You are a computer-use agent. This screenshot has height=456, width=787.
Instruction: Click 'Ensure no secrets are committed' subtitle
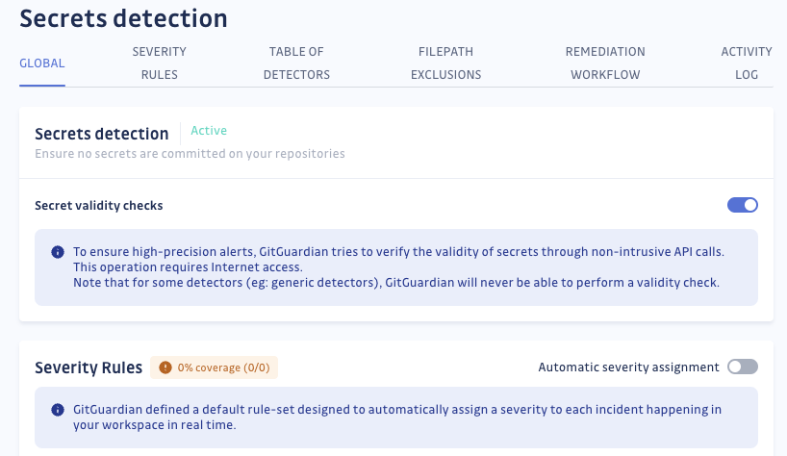(x=190, y=154)
